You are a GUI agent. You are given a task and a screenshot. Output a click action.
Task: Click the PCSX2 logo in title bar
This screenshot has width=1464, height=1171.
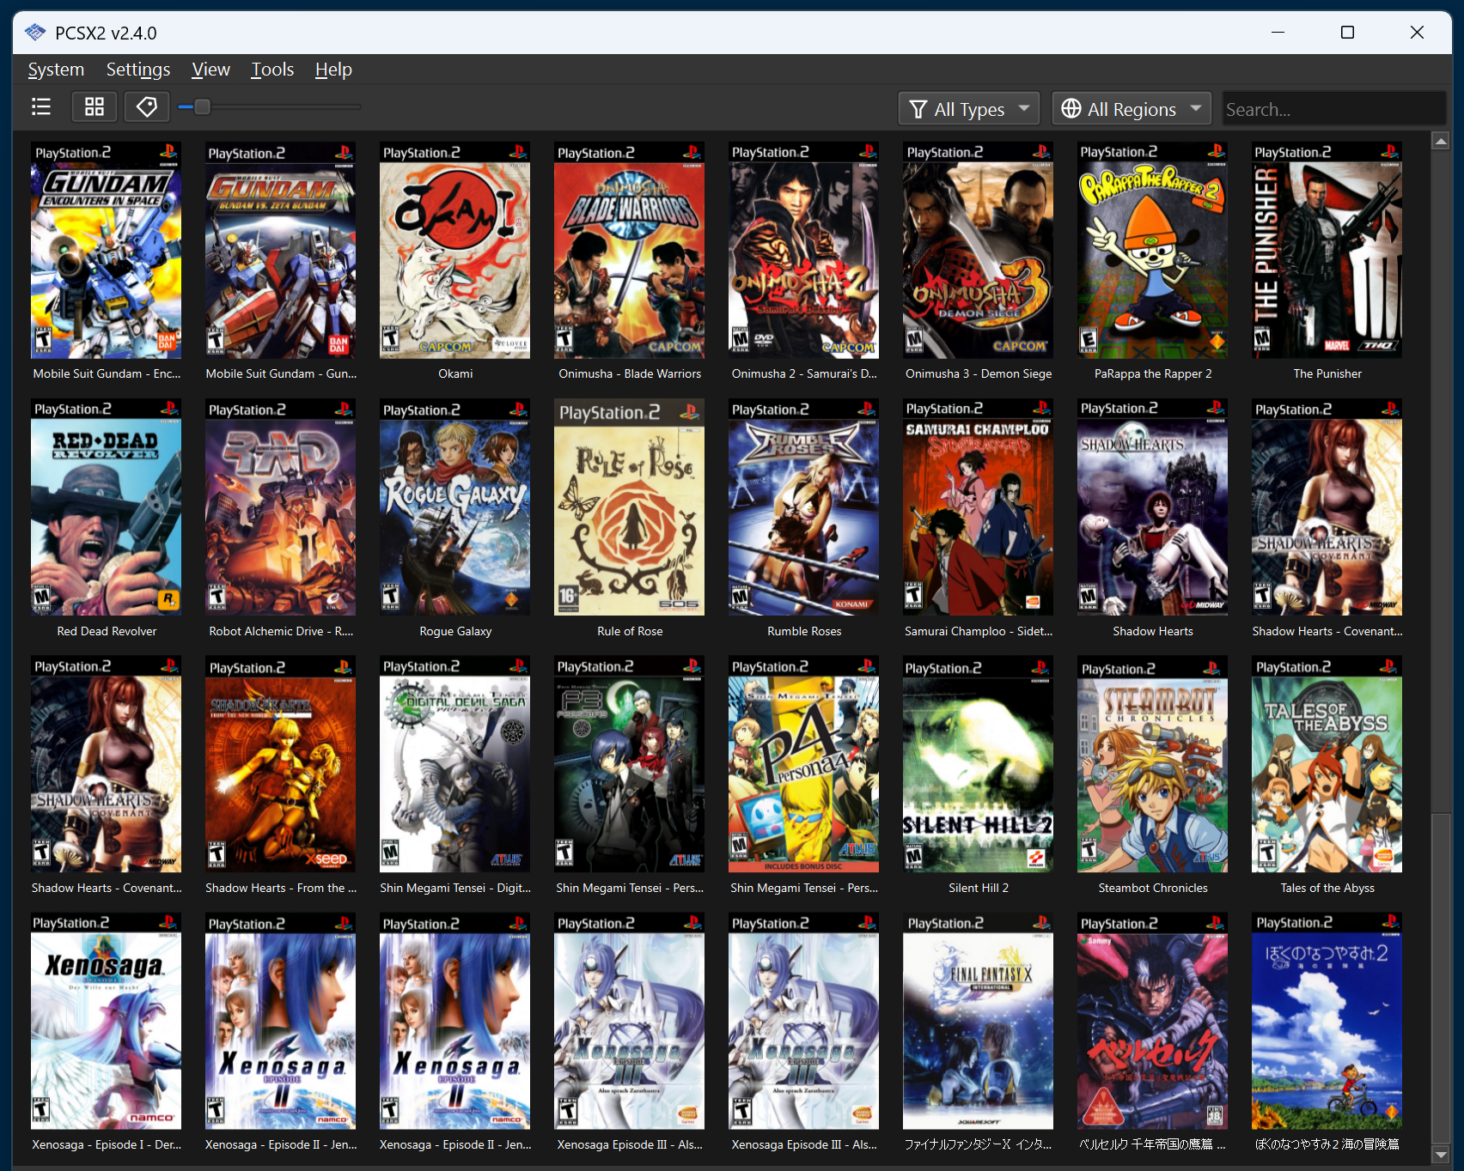(35, 33)
